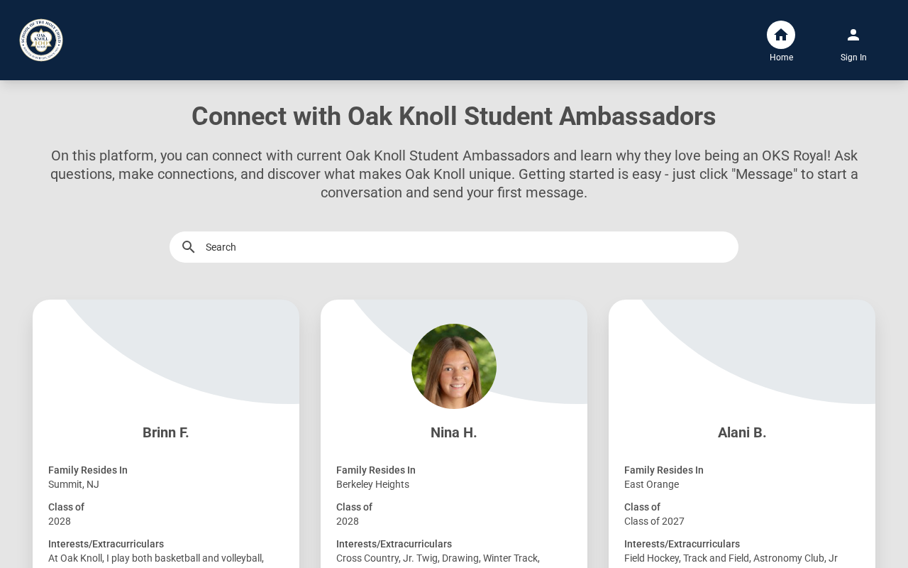Image resolution: width=908 pixels, height=568 pixels.
Task: Click Alani's residence 'East Orange'
Action: [651, 484]
